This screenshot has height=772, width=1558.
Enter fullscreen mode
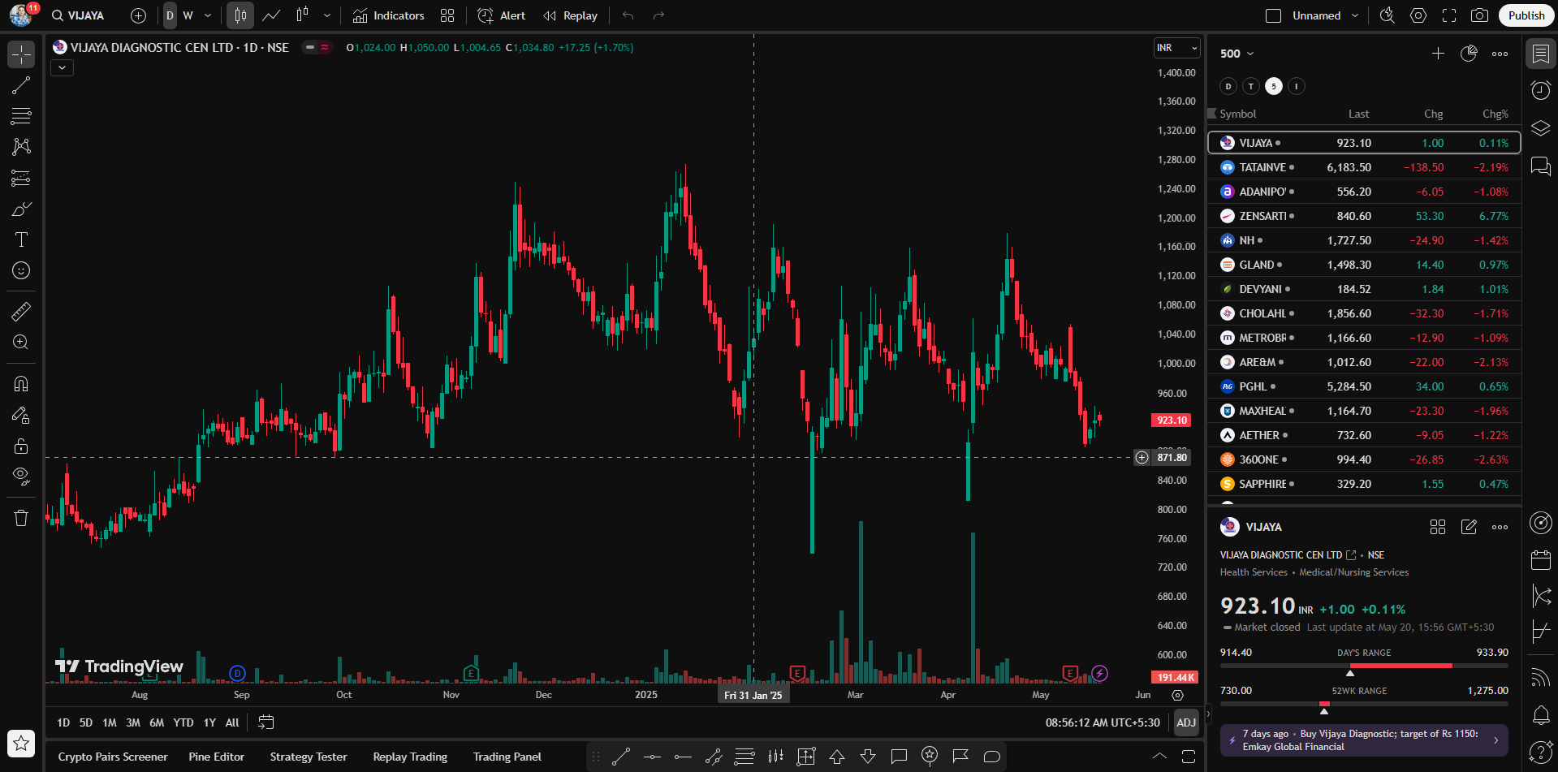[1449, 15]
